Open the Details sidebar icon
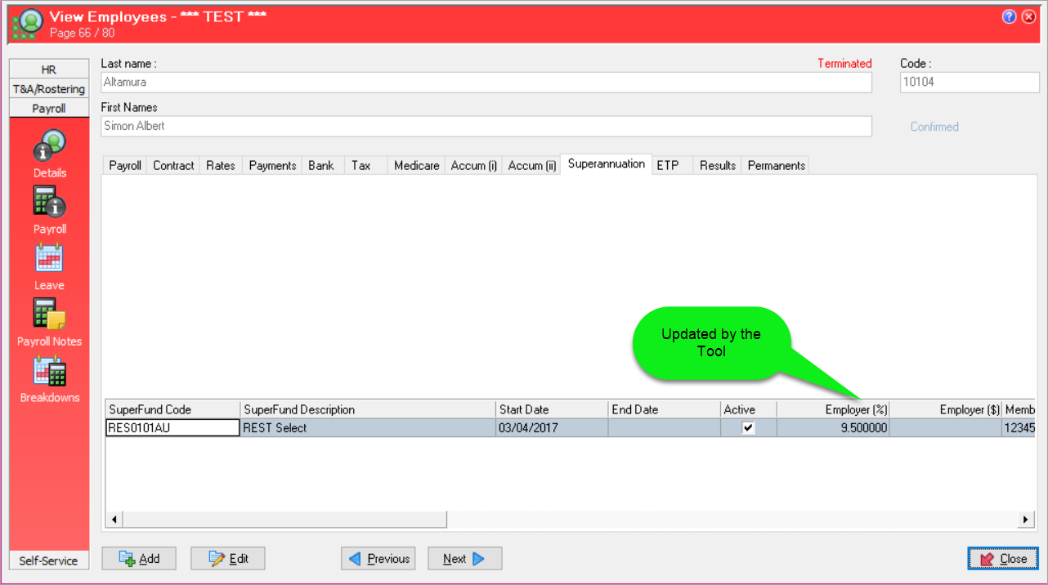Screen dimensions: 1048x585 49,147
